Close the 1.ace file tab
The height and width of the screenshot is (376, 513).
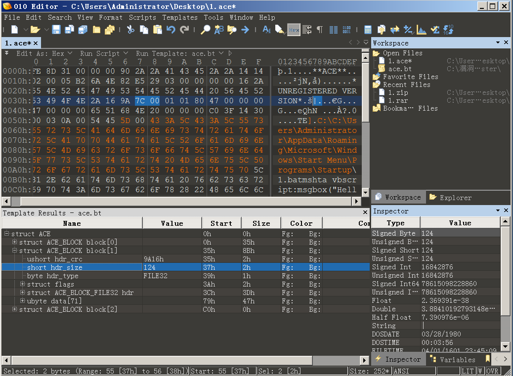pos(36,43)
